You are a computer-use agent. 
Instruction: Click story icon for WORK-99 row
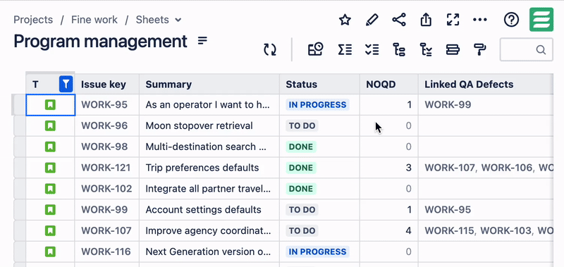coord(50,209)
